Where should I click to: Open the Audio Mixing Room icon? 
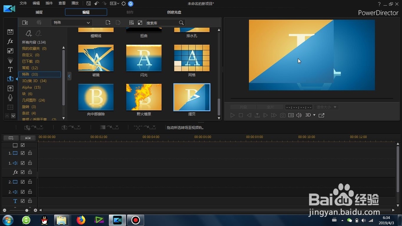tap(10, 88)
